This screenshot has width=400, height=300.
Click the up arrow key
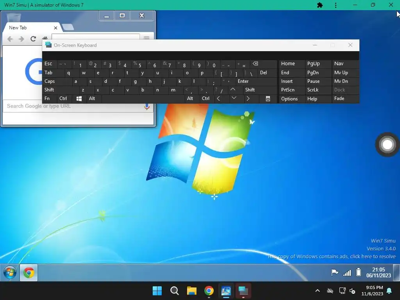coord(233,89)
